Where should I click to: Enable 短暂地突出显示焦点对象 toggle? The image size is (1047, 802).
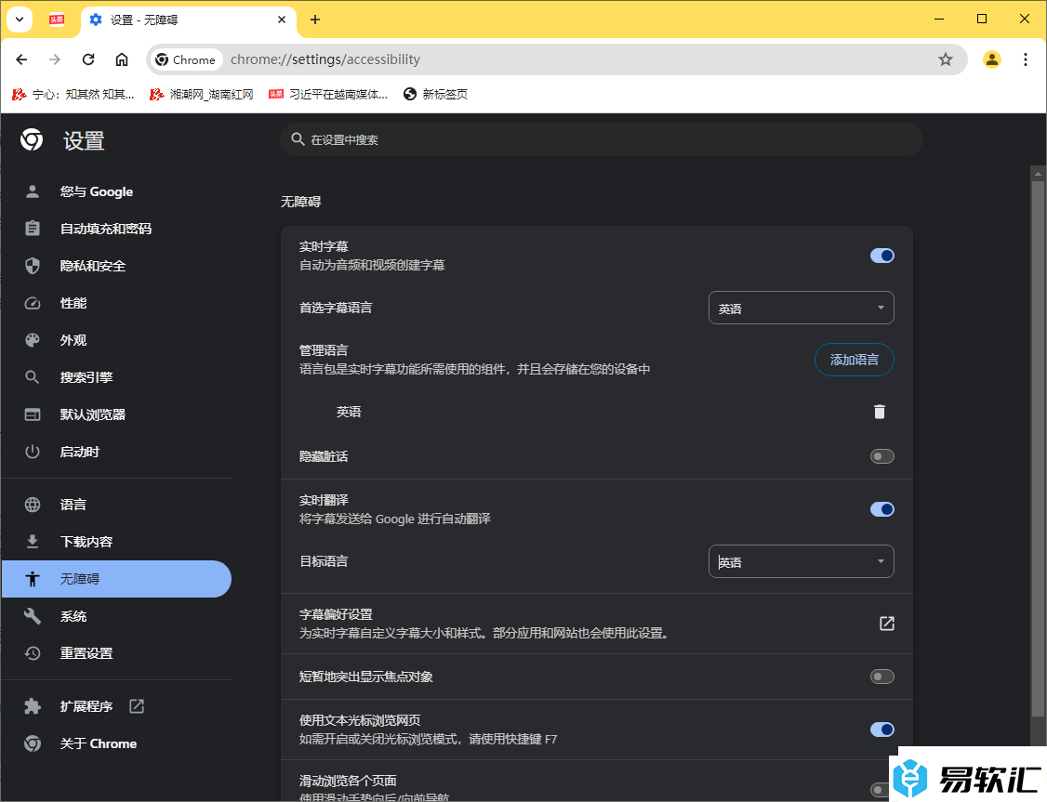[881, 677]
